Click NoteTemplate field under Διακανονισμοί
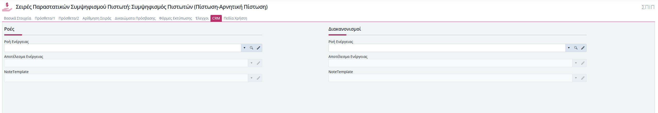This screenshot has width=658, height=113. point(450,78)
